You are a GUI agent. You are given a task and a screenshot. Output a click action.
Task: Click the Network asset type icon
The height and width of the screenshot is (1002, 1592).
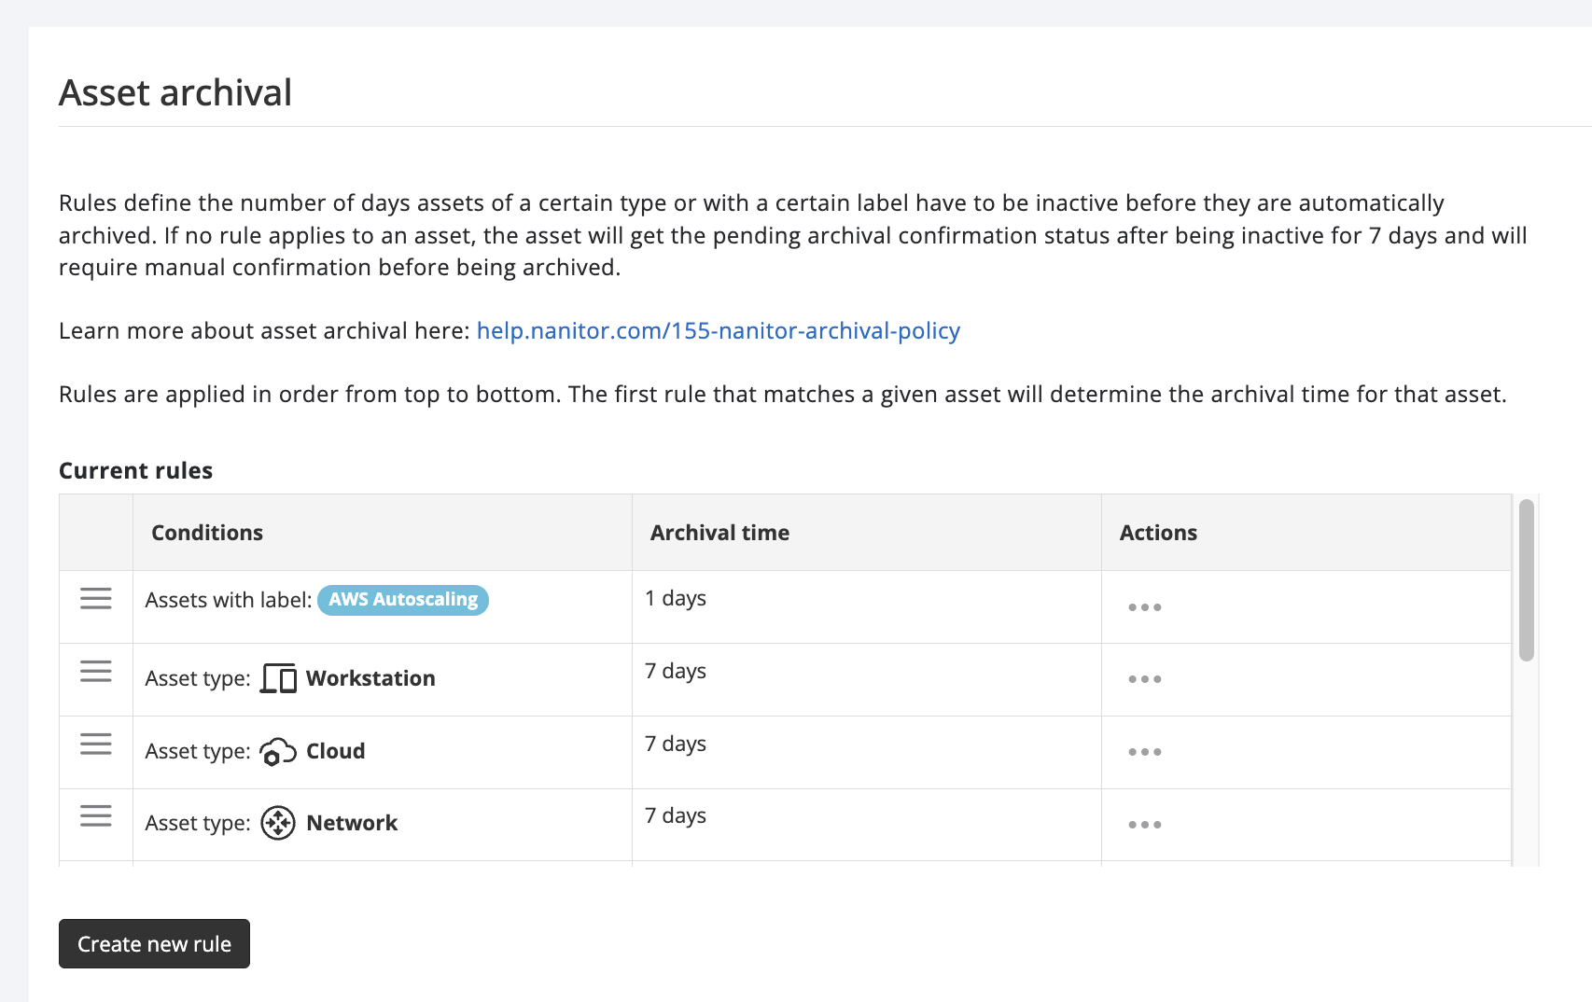click(x=278, y=823)
